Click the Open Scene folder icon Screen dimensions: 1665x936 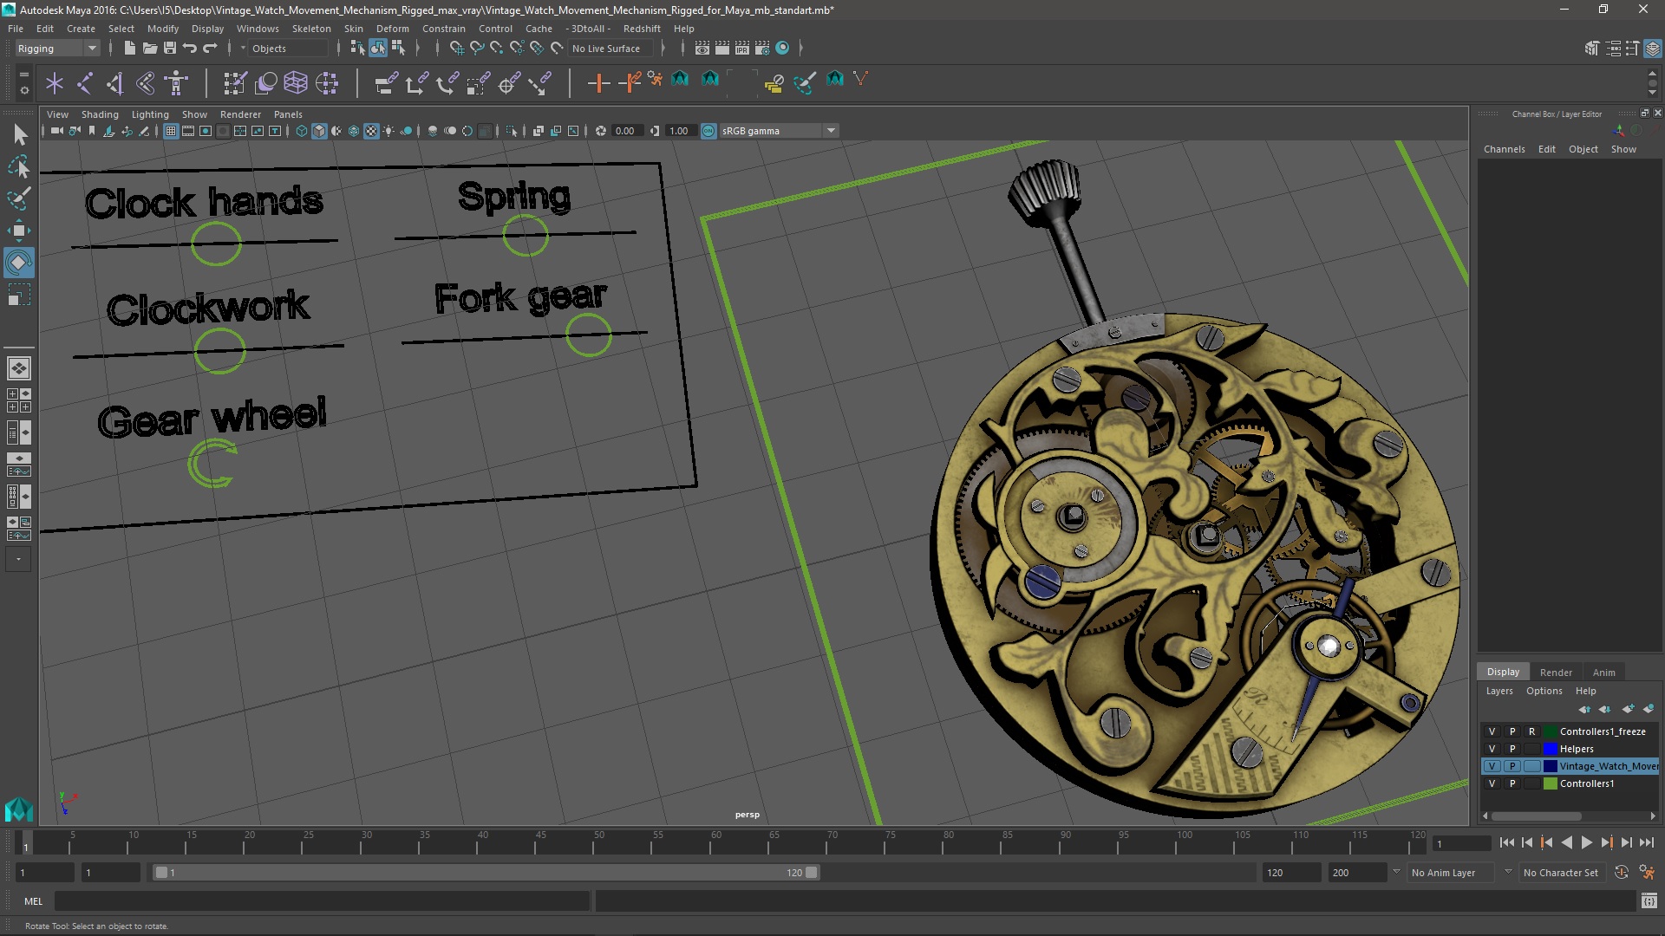149,49
